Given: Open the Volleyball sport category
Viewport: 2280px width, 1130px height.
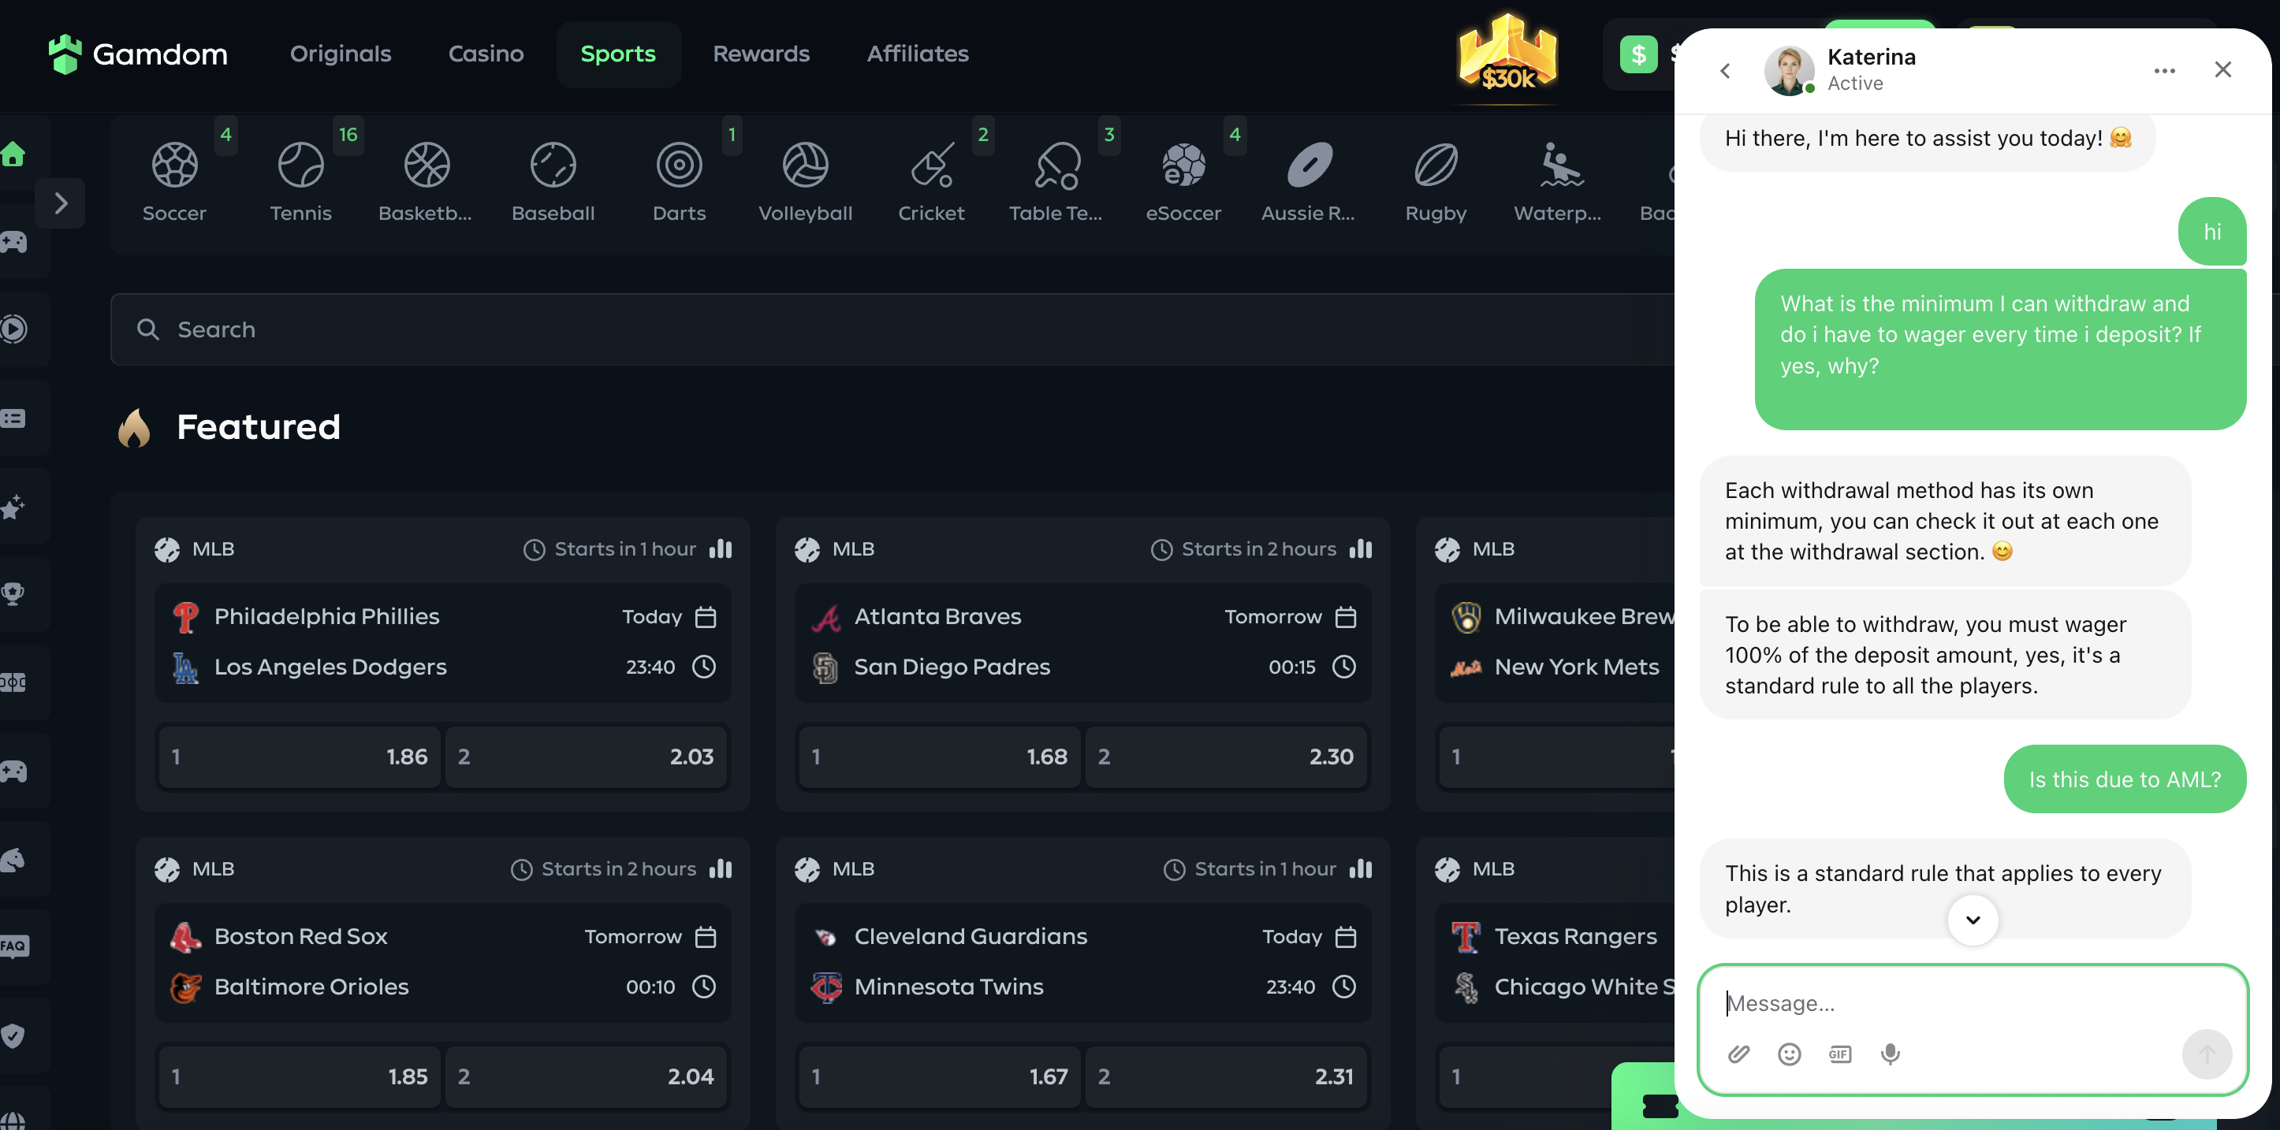Looking at the screenshot, I should click(x=806, y=183).
